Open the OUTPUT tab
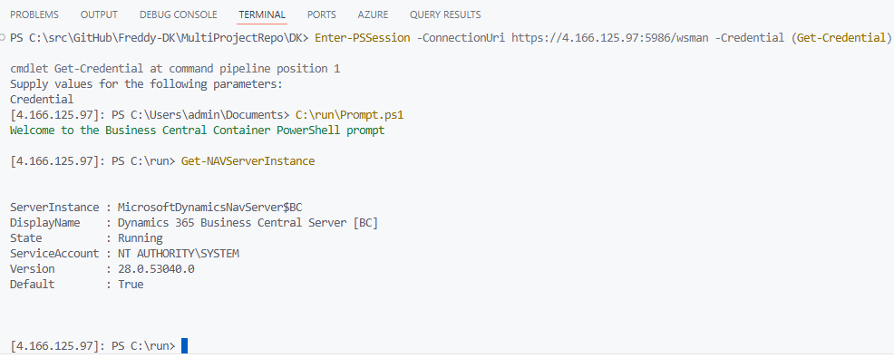 pos(99,15)
